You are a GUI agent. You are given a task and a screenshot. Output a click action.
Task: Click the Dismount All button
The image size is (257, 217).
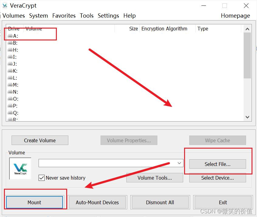(160, 202)
